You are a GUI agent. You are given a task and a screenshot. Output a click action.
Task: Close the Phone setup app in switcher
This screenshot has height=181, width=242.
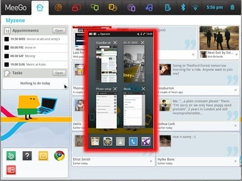click(x=115, y=88)
